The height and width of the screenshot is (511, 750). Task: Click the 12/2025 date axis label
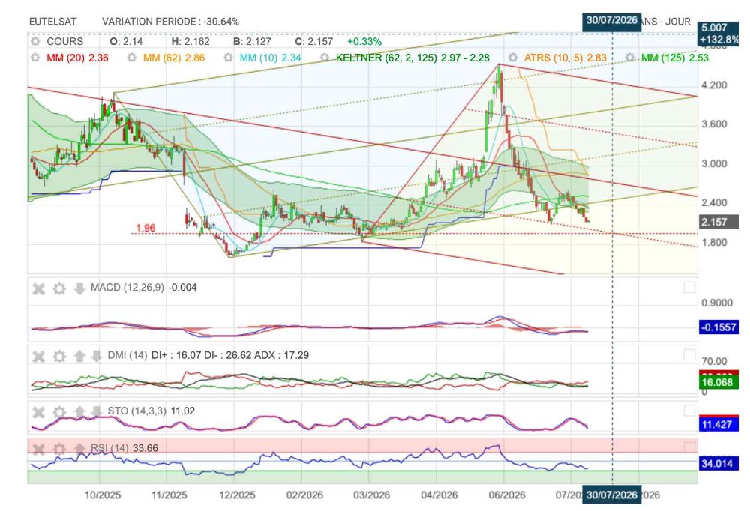pos(237,495)
